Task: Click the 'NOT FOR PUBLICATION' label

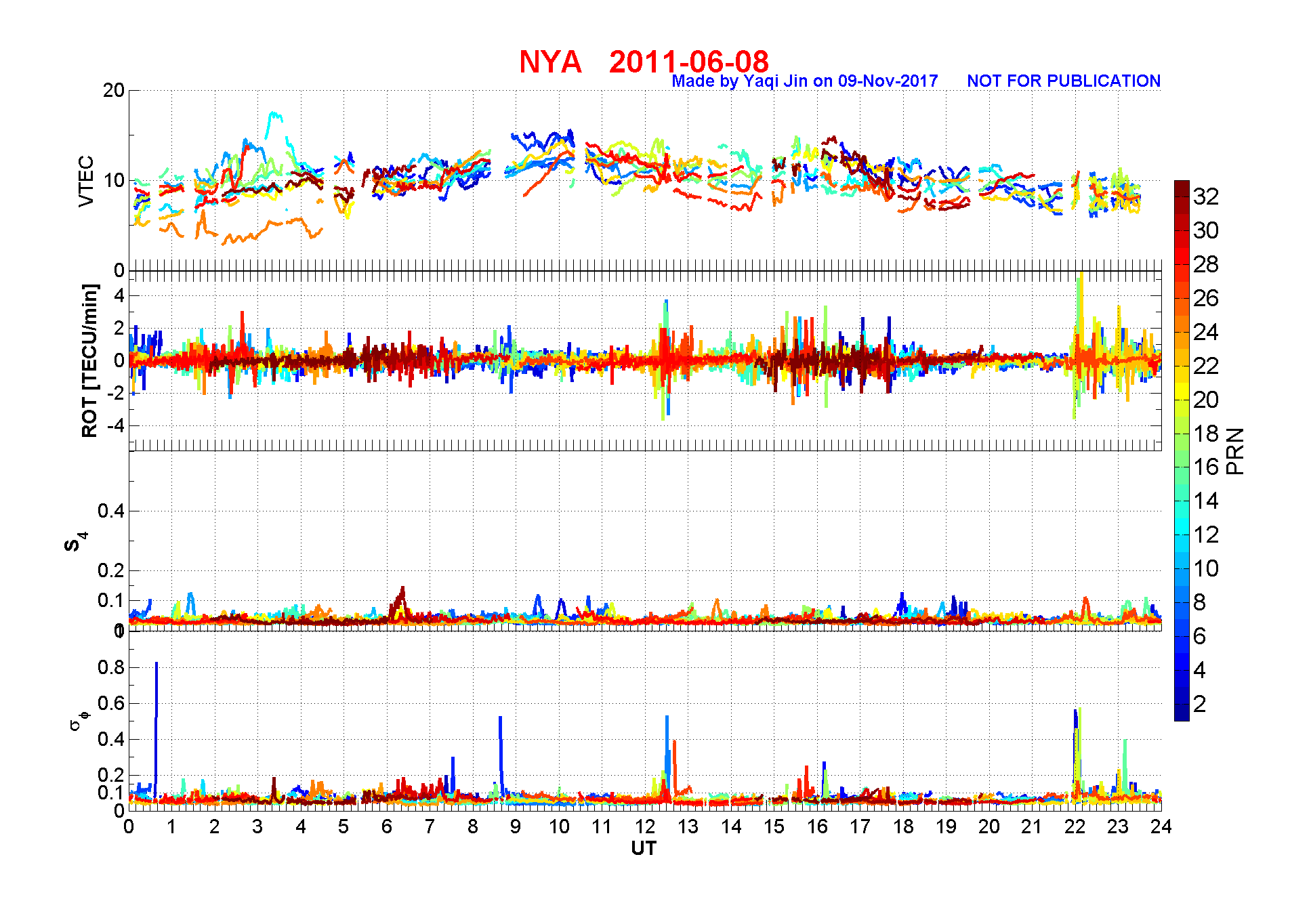Action: point(1064,81)
